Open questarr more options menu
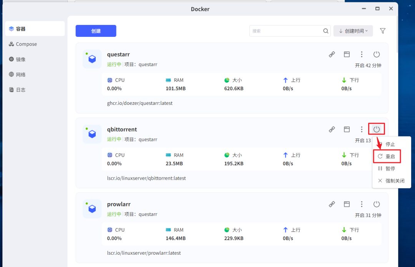Viewport: 415px width, 267px height. (x=362, y=54)
